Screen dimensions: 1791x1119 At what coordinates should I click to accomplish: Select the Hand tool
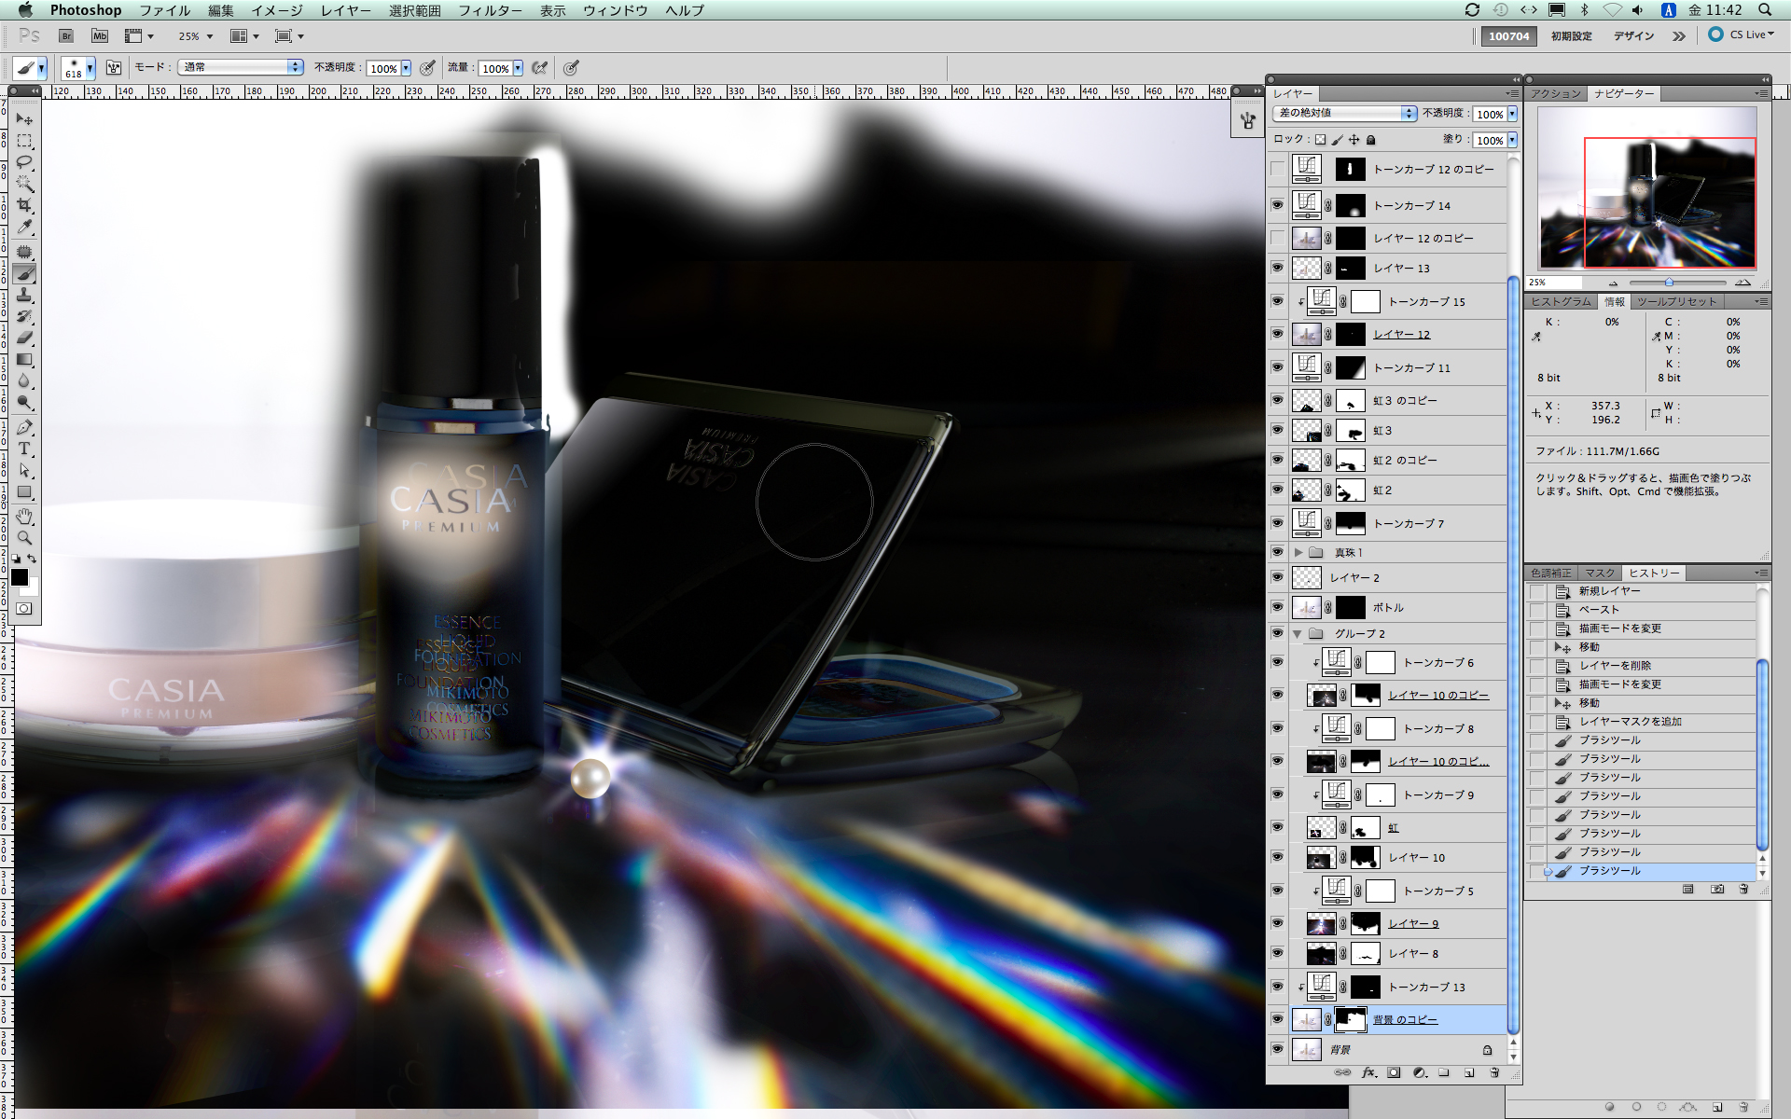click(x=24, y=516)
